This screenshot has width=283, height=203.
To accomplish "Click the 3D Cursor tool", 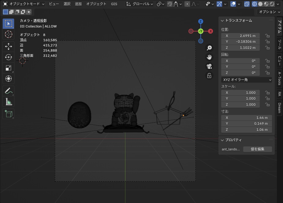I will 8,34.
